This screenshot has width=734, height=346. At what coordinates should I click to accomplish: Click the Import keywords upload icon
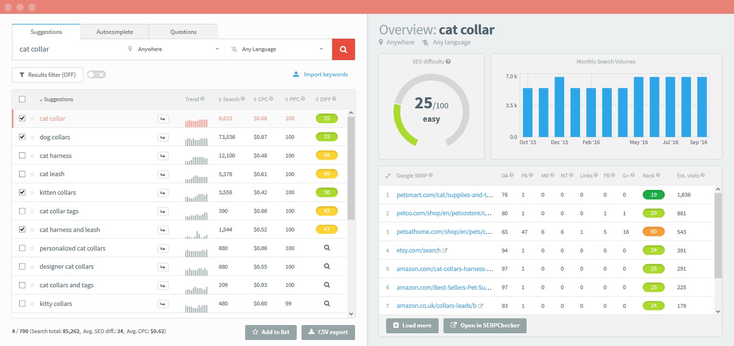pyautogui.click(x=296, y=74)
